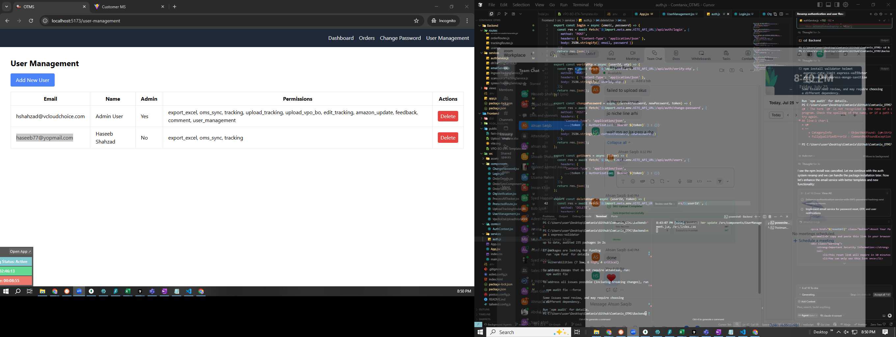The height and width of the screenshot is (337, 896).
Task: Open orderRoutes.js in the explorer
Action: (x=499, y=38)
